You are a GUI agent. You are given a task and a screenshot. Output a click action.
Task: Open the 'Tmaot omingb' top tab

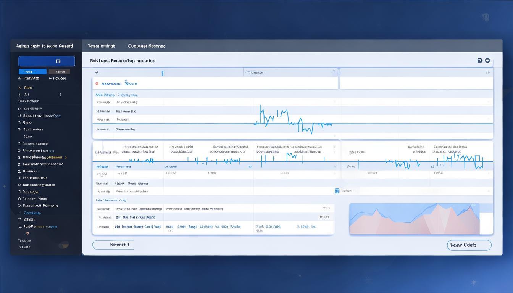tap(102, 46)
